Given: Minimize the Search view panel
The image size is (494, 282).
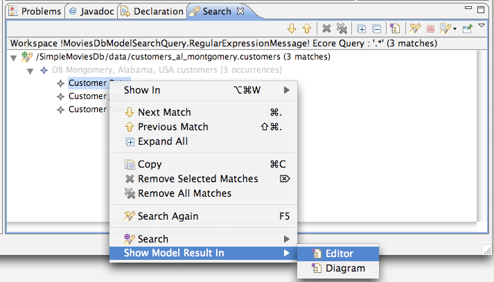Looking at the screenshot, I should 468,8.
